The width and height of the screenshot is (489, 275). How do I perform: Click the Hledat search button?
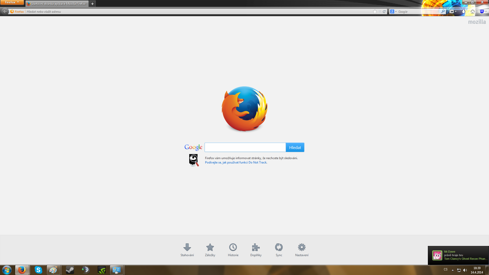[x=295, y=147]
